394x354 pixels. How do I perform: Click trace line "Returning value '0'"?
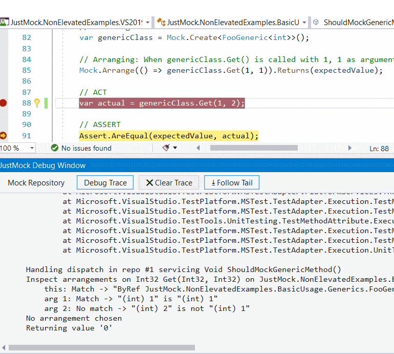[69, 328]
